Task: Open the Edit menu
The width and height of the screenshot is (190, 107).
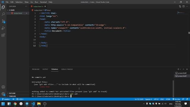Action: (x=12, y=2)
